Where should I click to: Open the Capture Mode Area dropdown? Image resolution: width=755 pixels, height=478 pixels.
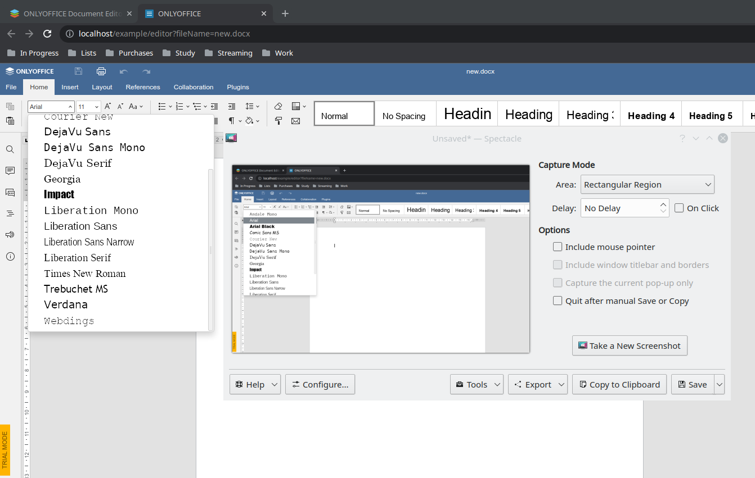pos(647,184)
